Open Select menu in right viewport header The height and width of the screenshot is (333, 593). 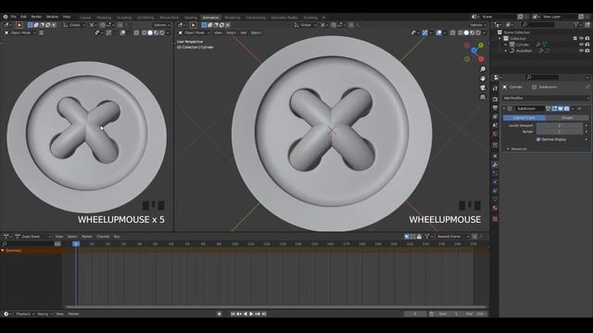(x=231, y=33)
